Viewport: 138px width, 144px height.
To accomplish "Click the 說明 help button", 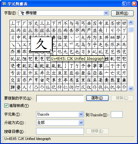I will coord(122,13).
